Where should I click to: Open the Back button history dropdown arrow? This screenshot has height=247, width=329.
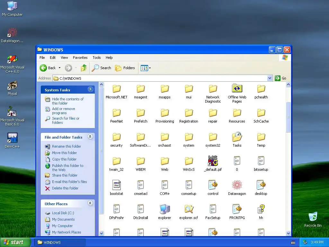(59, 68)
